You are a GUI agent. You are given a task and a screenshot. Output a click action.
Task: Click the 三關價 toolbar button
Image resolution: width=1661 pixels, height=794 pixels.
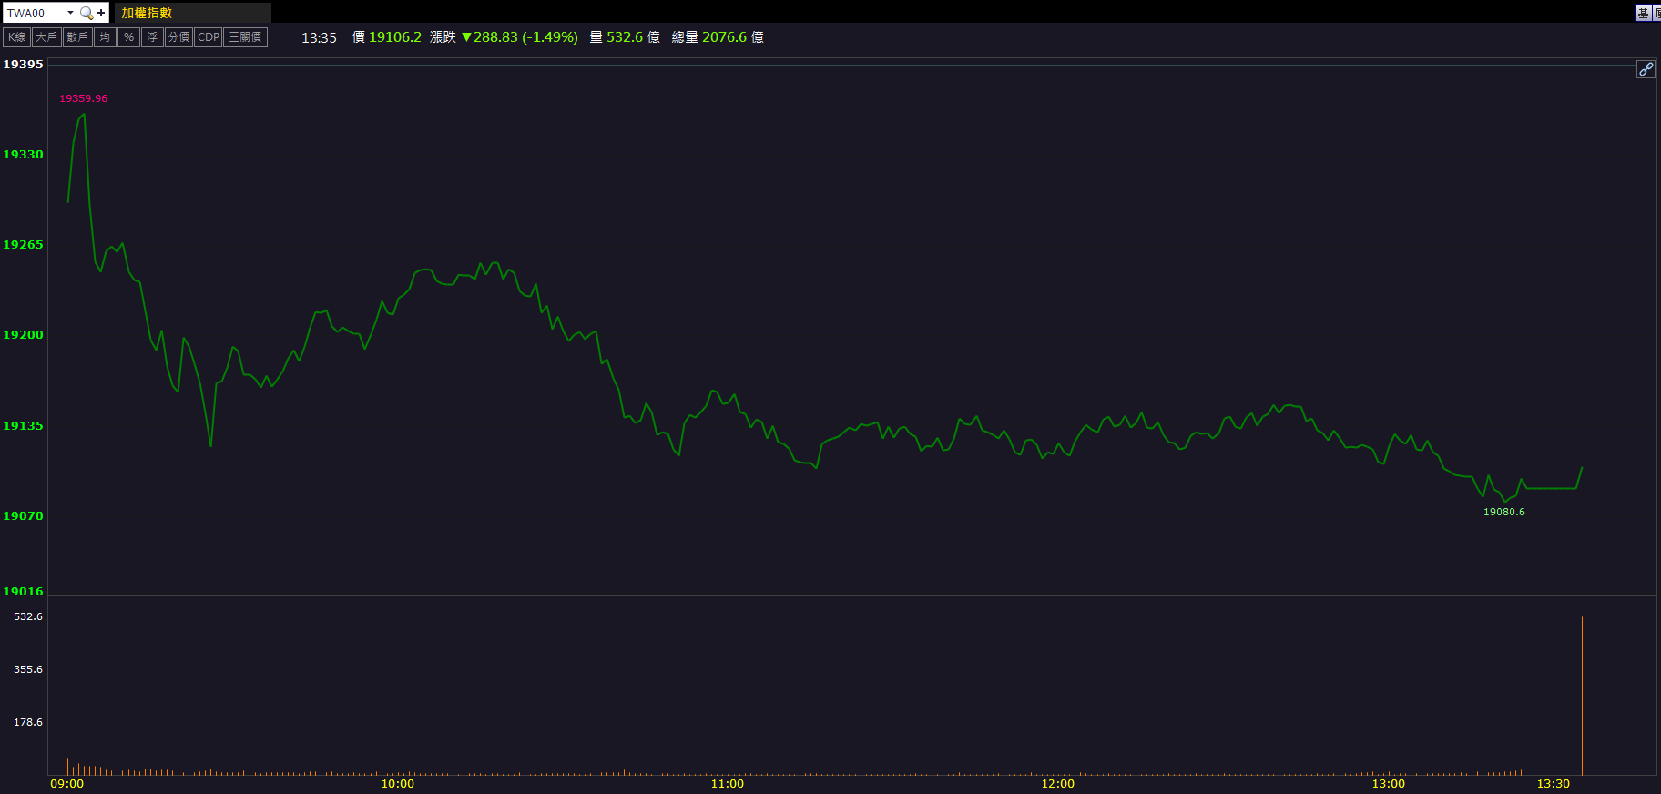pyautogui.click(x=245, y=37)
